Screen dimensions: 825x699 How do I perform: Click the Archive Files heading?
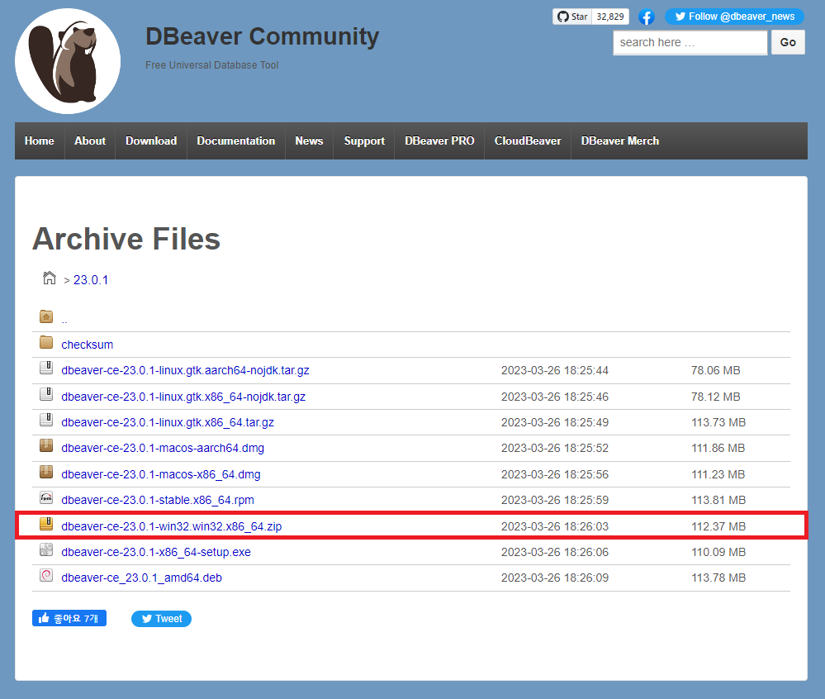(126, 239)
